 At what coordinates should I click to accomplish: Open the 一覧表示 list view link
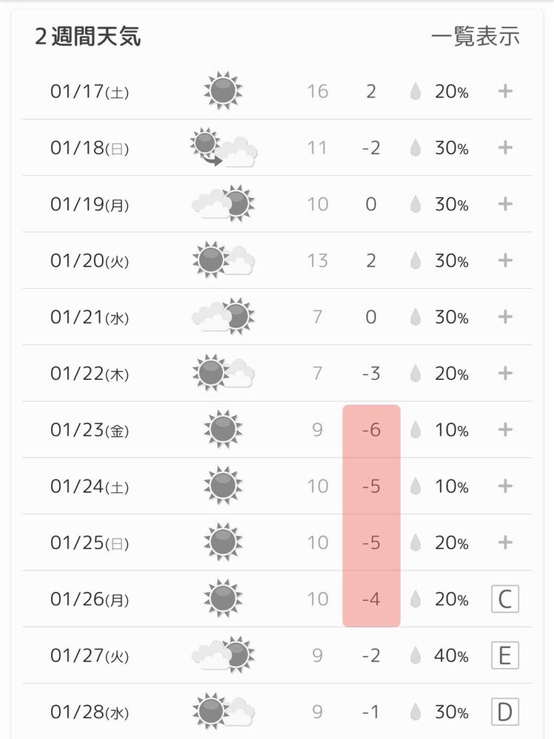(x=476, y=36)
